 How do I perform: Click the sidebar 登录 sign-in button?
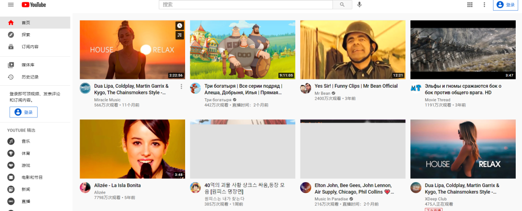(x=24, y=112)
